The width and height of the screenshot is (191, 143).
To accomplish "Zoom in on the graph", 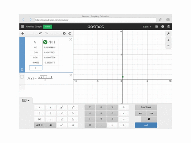I will (168, 40).
